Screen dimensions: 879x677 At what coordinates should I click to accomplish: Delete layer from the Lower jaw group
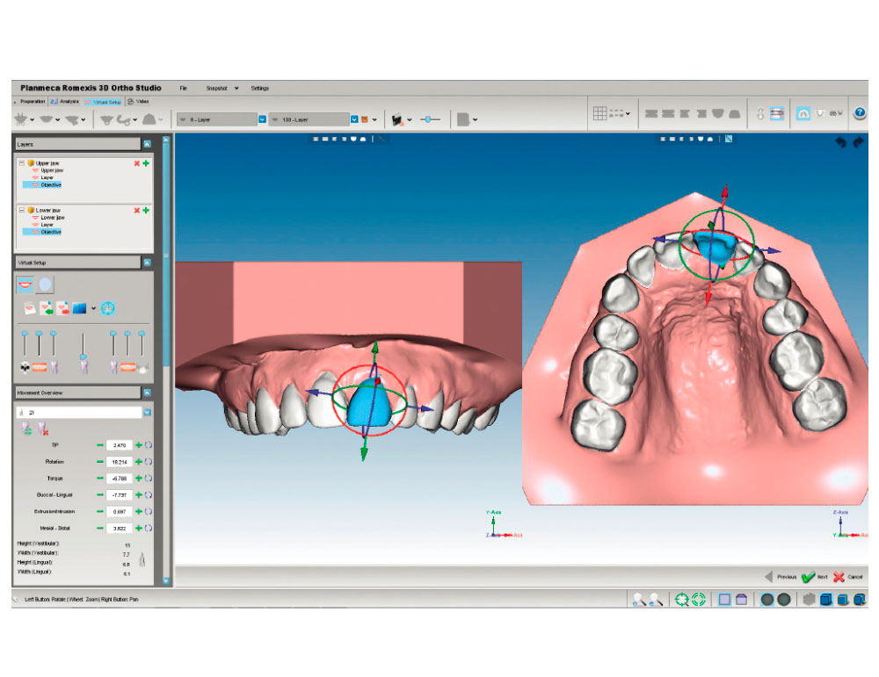(x=137, y=211)
